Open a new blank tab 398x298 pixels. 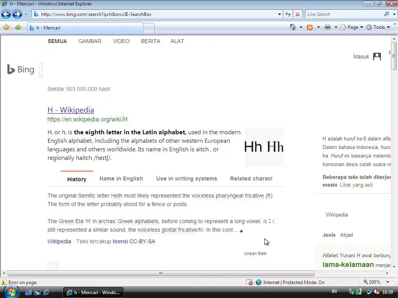[x=149, y=28]
